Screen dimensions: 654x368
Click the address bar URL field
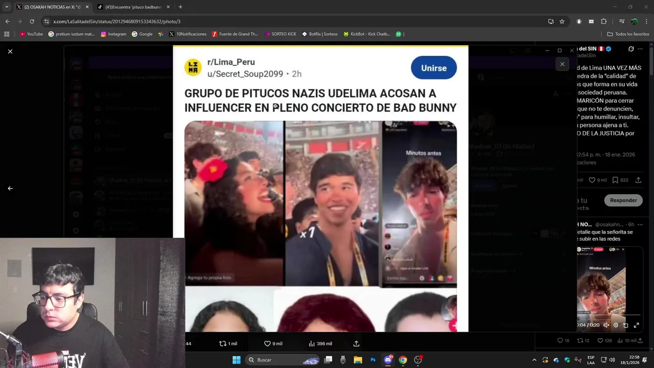click(296, 21)
